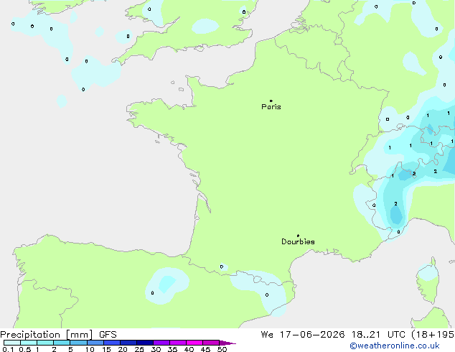Pick the legend swatch between 15 and 20

(112, 343)
